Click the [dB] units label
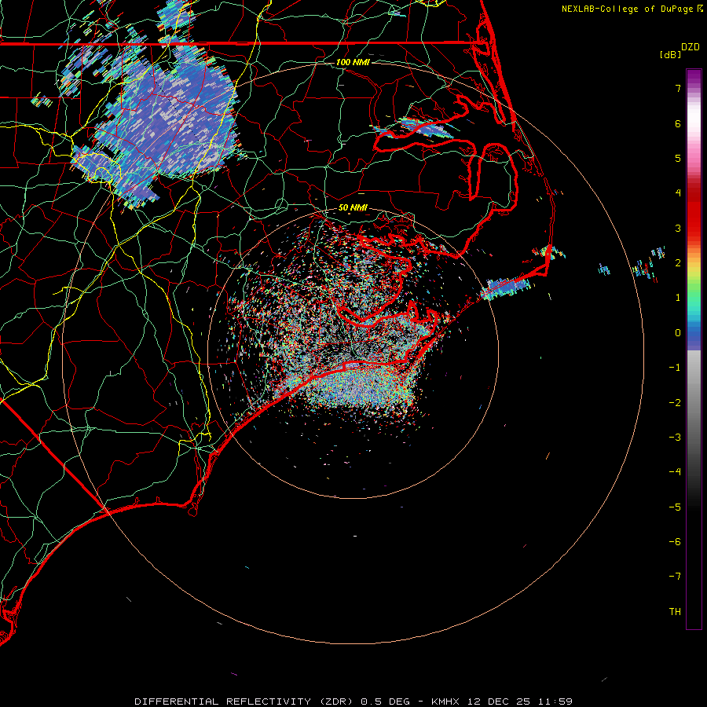The width and height of the screenshot is (707, 707). click(670, 54)
